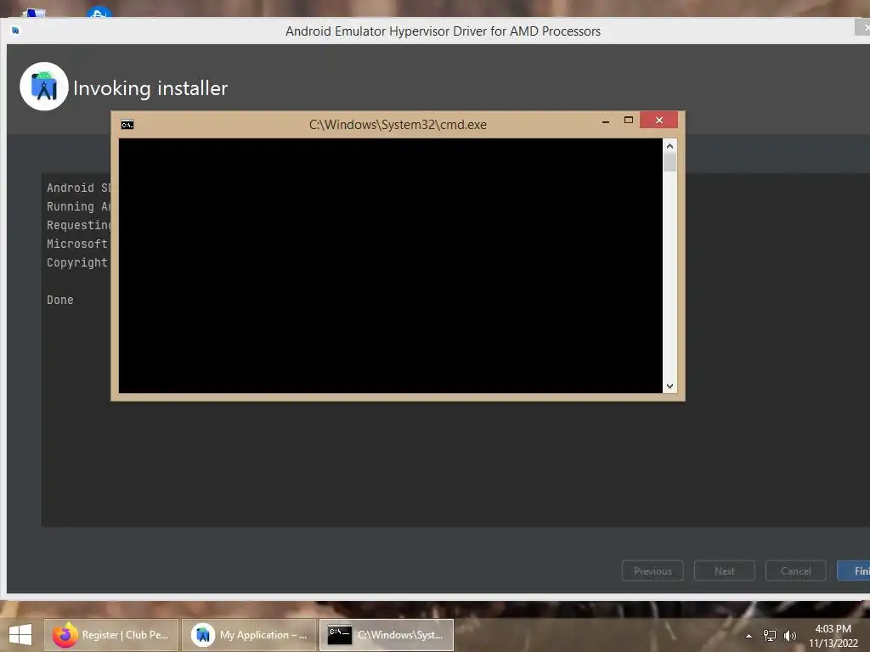Screen dimensions: 870x652
Task: Click the 'Invoking installer' heading
Action: click(x=150, y=88)
